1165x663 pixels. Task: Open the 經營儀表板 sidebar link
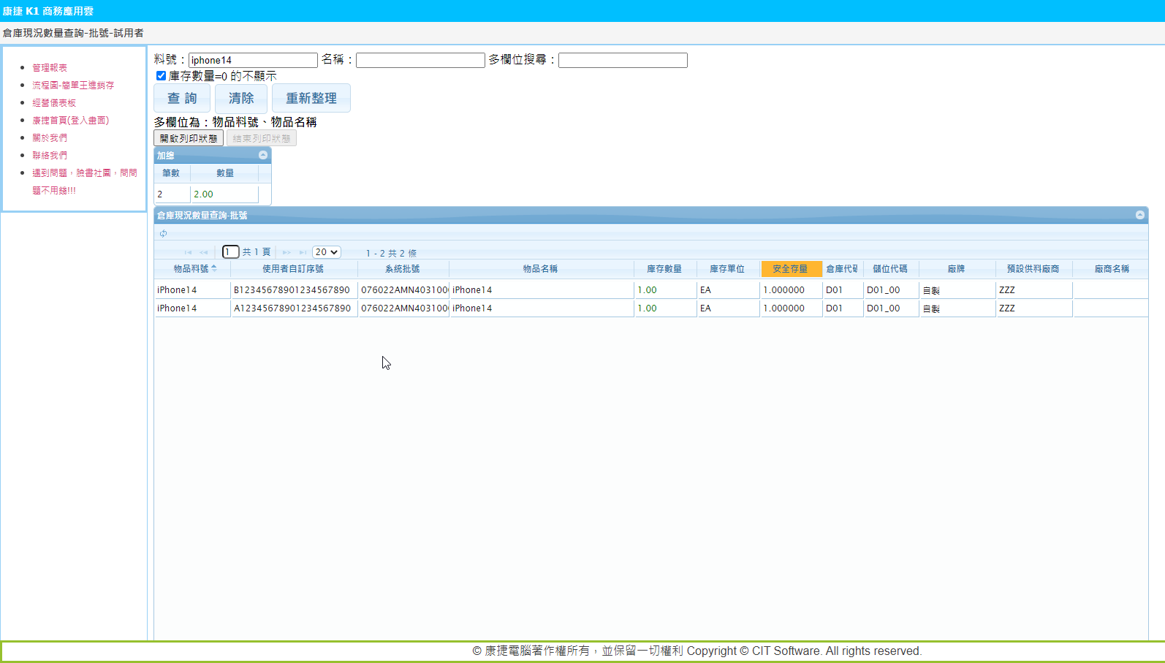[x=54, y=103]
